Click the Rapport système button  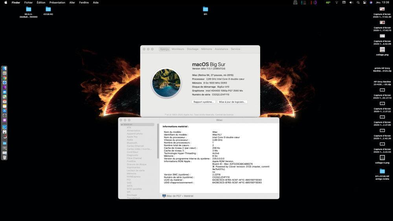(204, 102)
